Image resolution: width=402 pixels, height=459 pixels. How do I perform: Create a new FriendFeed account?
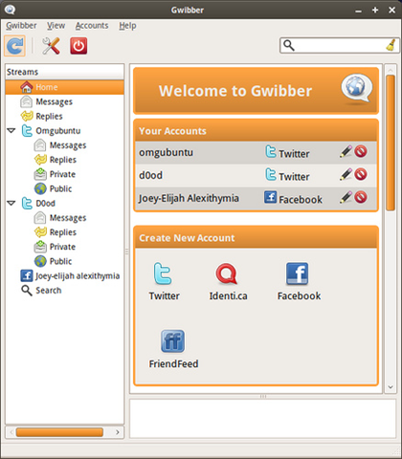(x=173, y=349)
